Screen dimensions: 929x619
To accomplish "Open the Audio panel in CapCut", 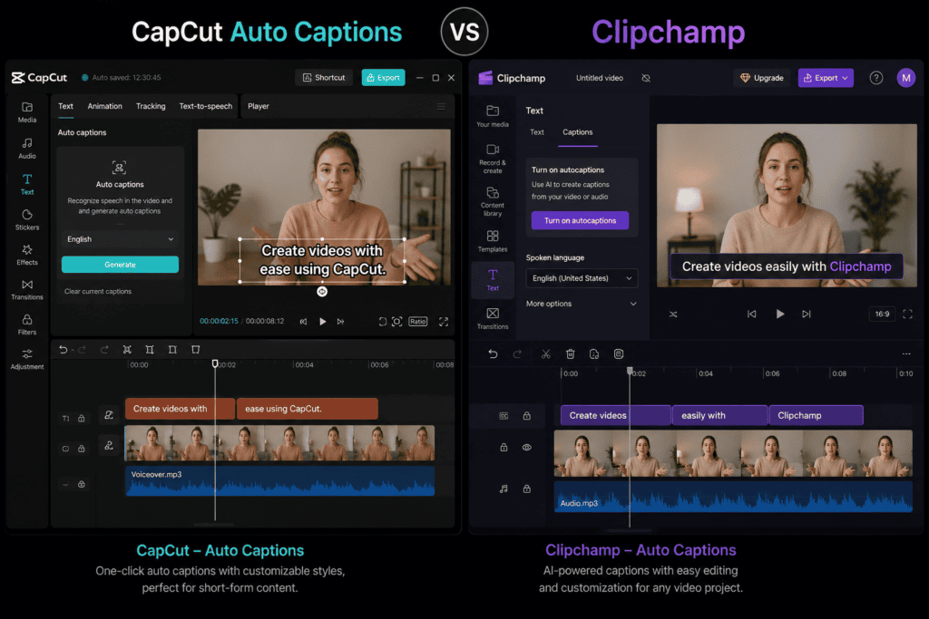I will [x=27, y=148].
